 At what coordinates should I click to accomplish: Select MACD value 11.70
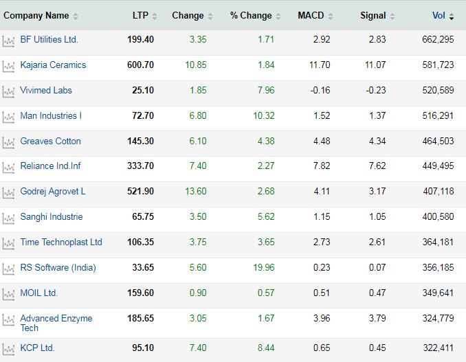[x=320, y=65]
